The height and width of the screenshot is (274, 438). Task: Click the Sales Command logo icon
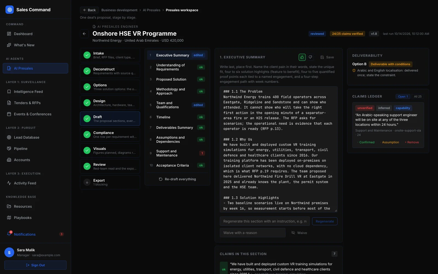(10, 10)
